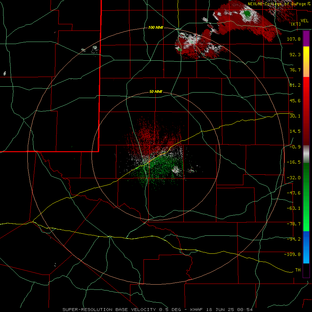Click the 30.1 velocity scale value

[295, 116]
